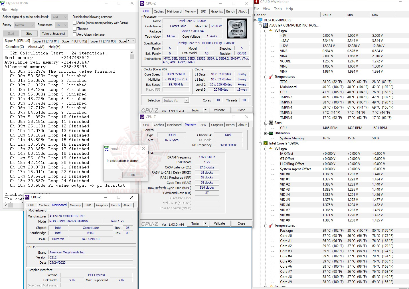Open the Tools dropdown arrow in the CPU-tab CPU-Z window
The width and height of the screenshot is (409, 289).
pos(205,110)
